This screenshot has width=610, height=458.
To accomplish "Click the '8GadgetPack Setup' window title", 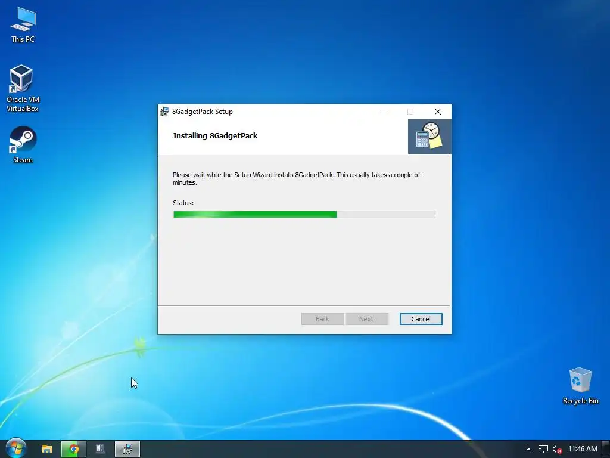I will (x=203, y=112).
